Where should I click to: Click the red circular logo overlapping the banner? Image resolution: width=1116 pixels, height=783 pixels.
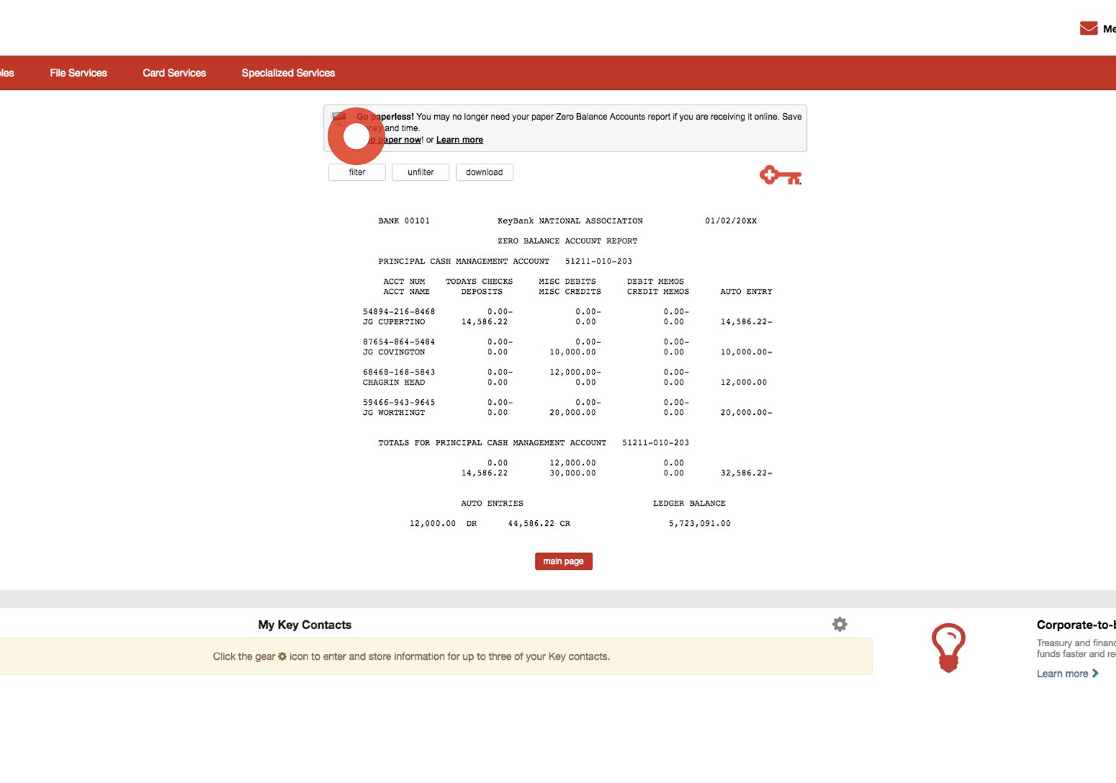pyautogui.click(x=356, y=136)
